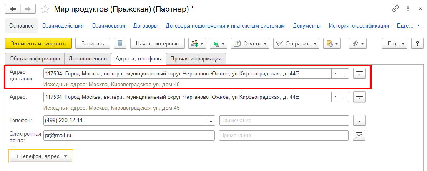Screen dimensions: 427x171
Task: Click the add-users icon button in toolbar
Action: [x=197, y=43]
